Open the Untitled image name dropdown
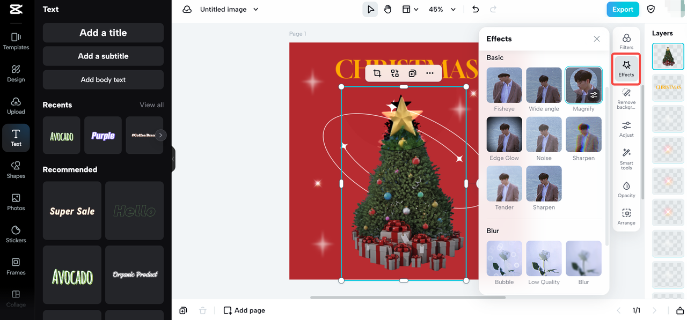This screenshot has width=687, height=320. click(229, 9)
